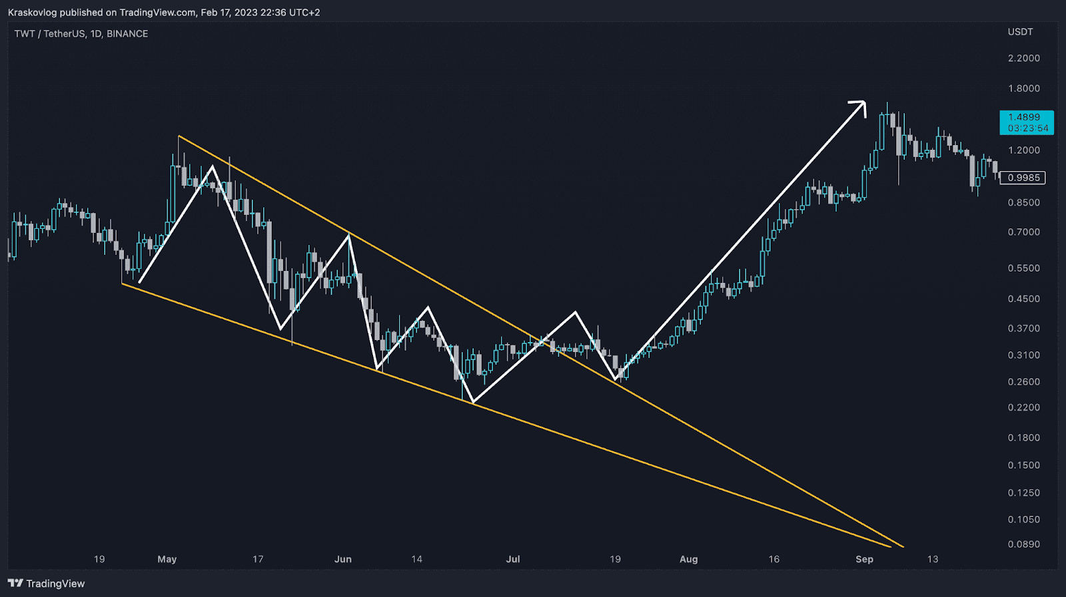Click the 1.8000 price axis label
Screen dimensions: 1066x597
[1024, 89]
